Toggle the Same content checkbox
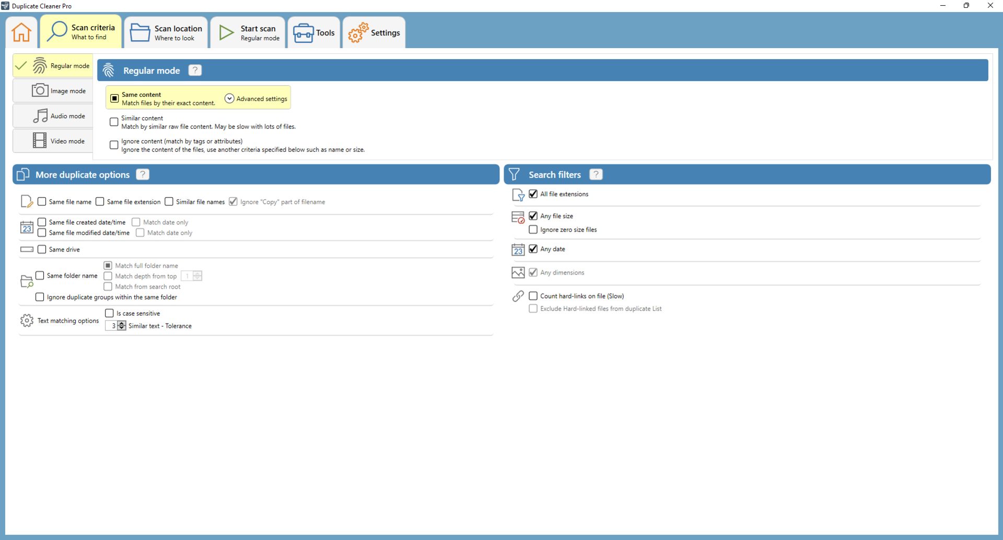The width and height of the screenshot is (1003, 540). pos(114,98)
